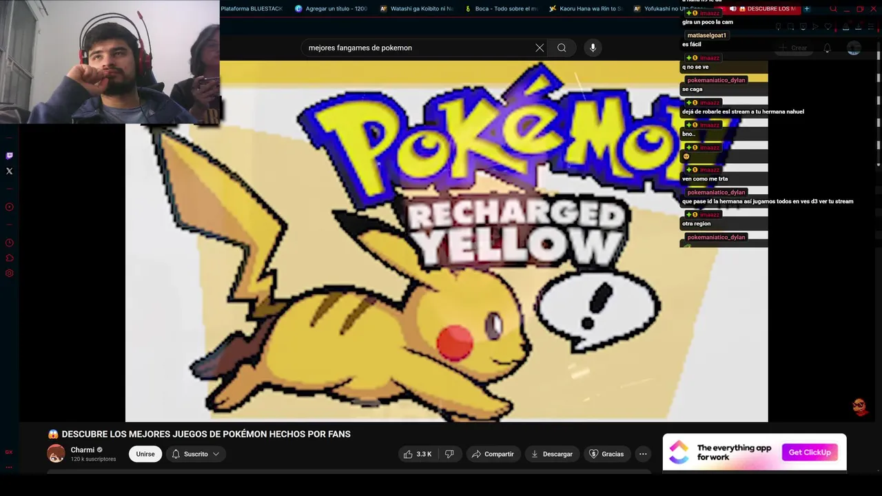The image size is (882, 496).
Task: Submit search with the magnifier button
Action: click(562, 48)
